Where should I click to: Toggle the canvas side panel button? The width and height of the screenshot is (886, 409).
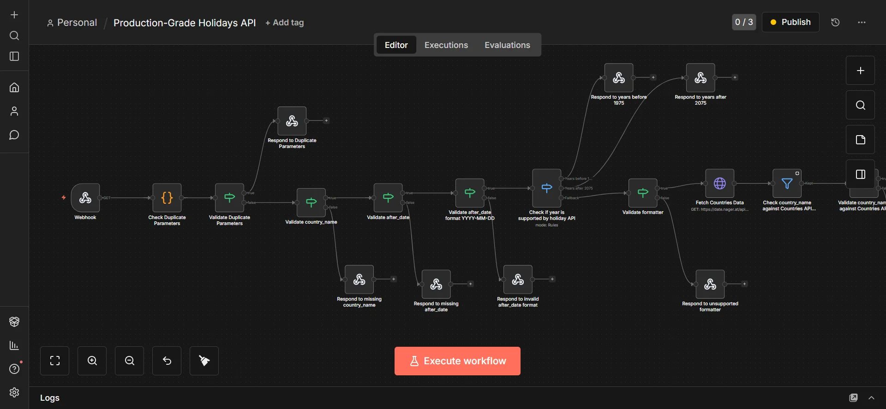pyautogui.click(x=861, y=174)
